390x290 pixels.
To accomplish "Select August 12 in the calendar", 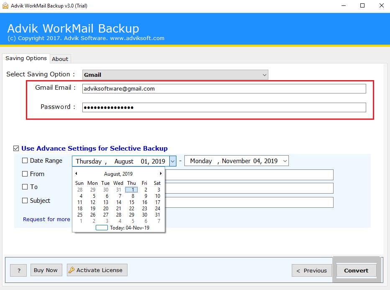I will pyautogui.click(x=93, y=202).
